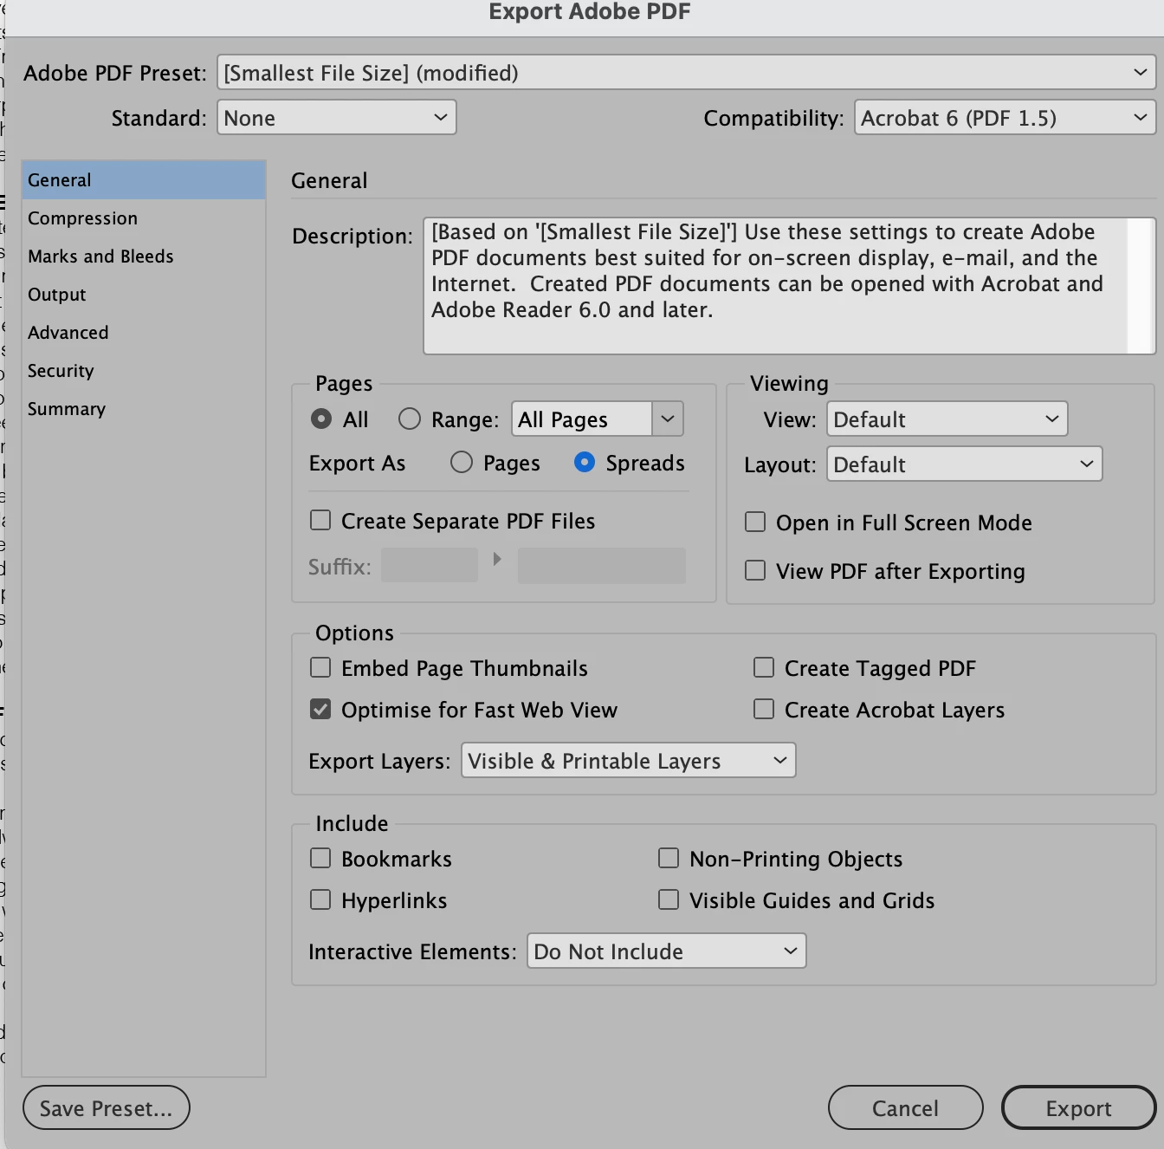This screenshot has height=1149, width=1164.
Task: Select the General category in sidebar
Action: click(x=144, y=180)
